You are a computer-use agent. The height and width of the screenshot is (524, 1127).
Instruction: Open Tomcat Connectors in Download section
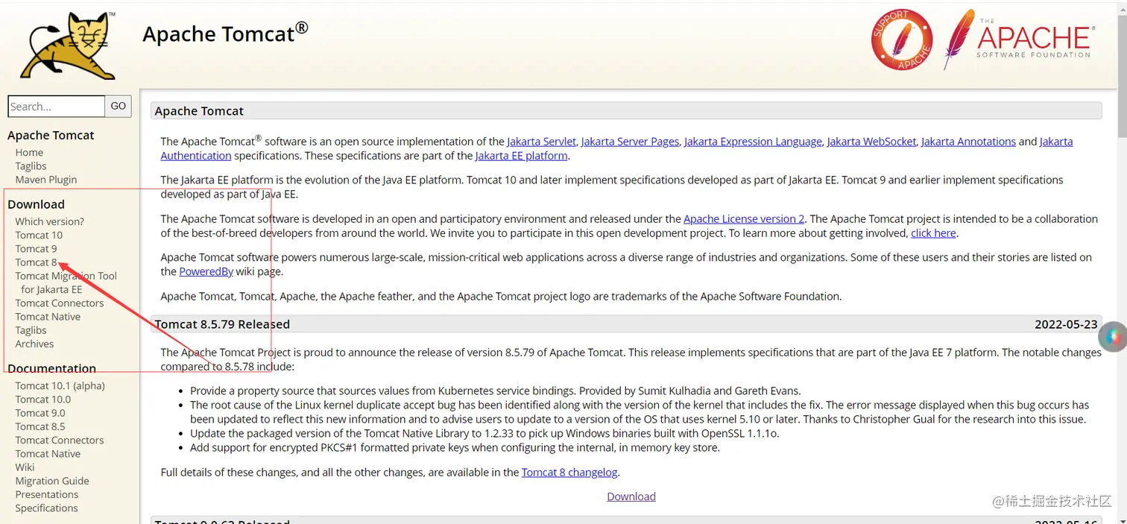[60, 303]
